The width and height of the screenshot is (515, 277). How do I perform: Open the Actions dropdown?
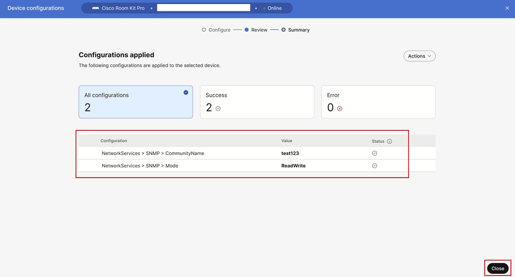coord(420,56)
